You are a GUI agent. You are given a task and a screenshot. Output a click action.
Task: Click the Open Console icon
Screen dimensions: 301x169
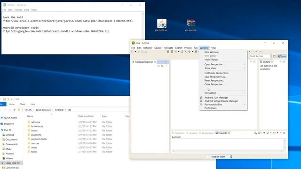click(x=274, y=133)
